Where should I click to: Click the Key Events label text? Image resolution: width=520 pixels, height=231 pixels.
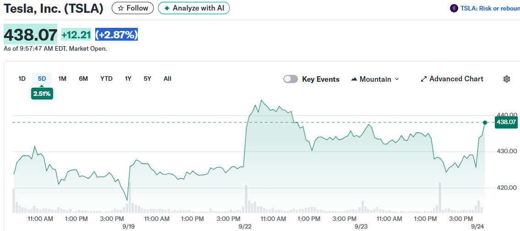coord(321,79)
